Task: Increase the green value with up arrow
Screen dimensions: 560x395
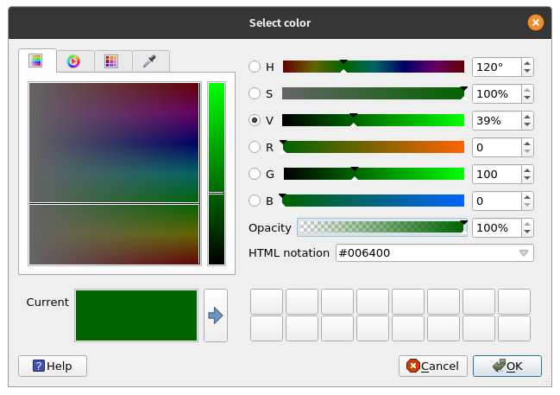Action: pos(527,169)
